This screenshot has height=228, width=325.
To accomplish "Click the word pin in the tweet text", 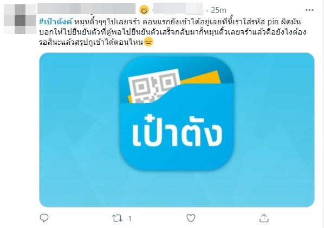I will click(x=272, y=22).
